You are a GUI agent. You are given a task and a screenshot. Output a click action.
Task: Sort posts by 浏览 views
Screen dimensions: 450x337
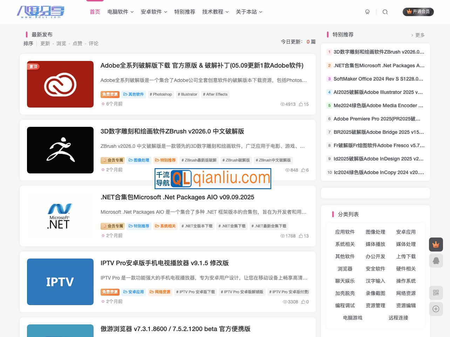pyautogui.click(x=61, y=43)
